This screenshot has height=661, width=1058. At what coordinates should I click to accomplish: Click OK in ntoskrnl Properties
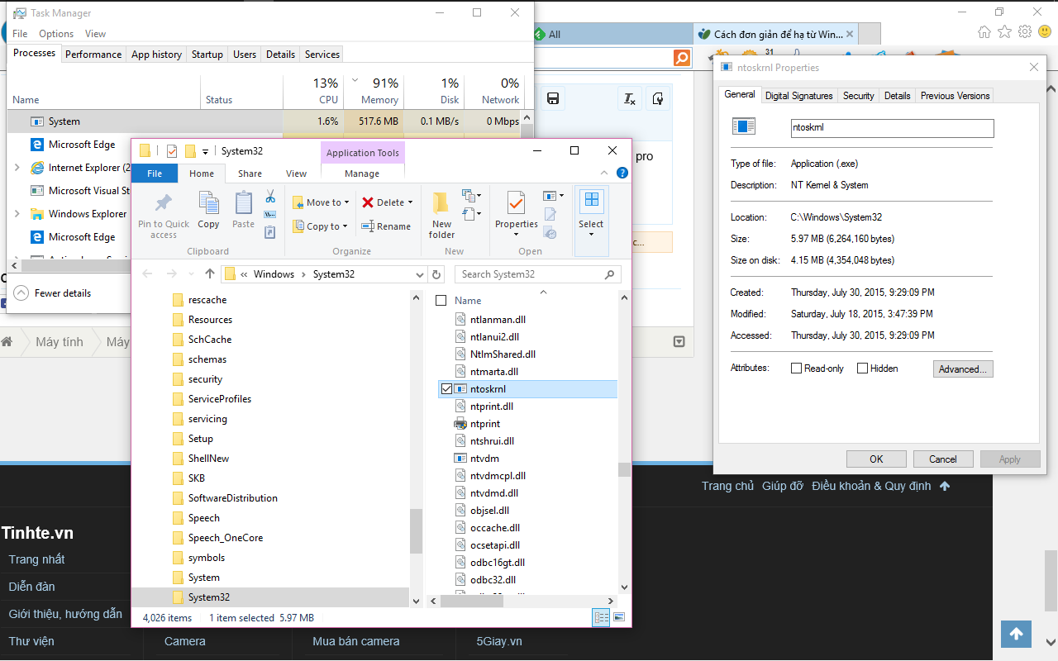point(876,459)
